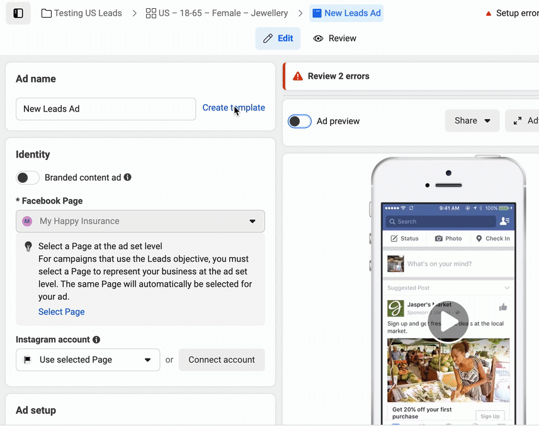Click the Select Page link

click(x=62, y=312)
